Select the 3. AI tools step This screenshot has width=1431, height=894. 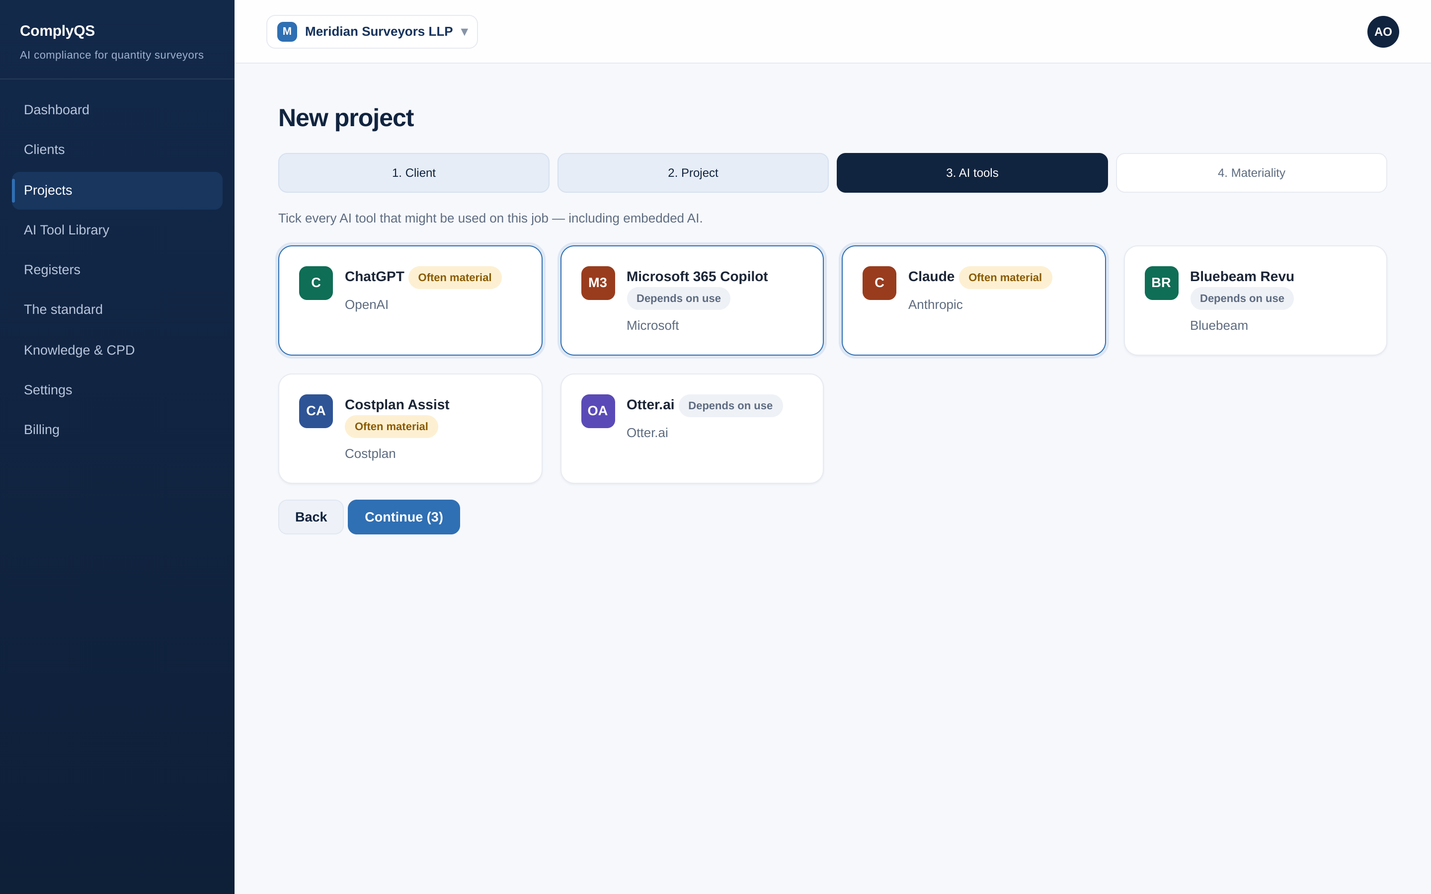tap(971, 173)
